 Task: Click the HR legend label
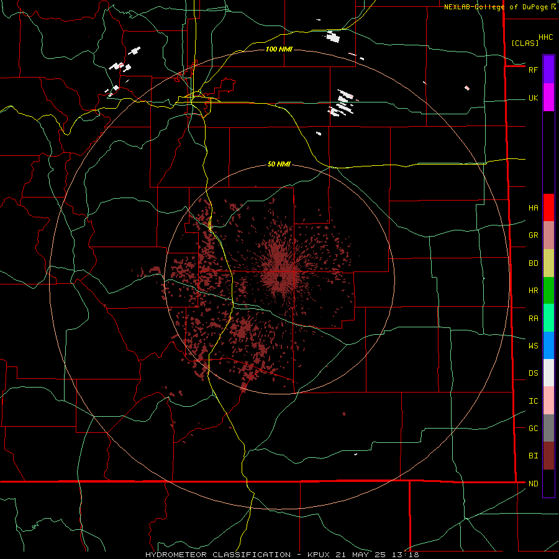pos(533,291)
